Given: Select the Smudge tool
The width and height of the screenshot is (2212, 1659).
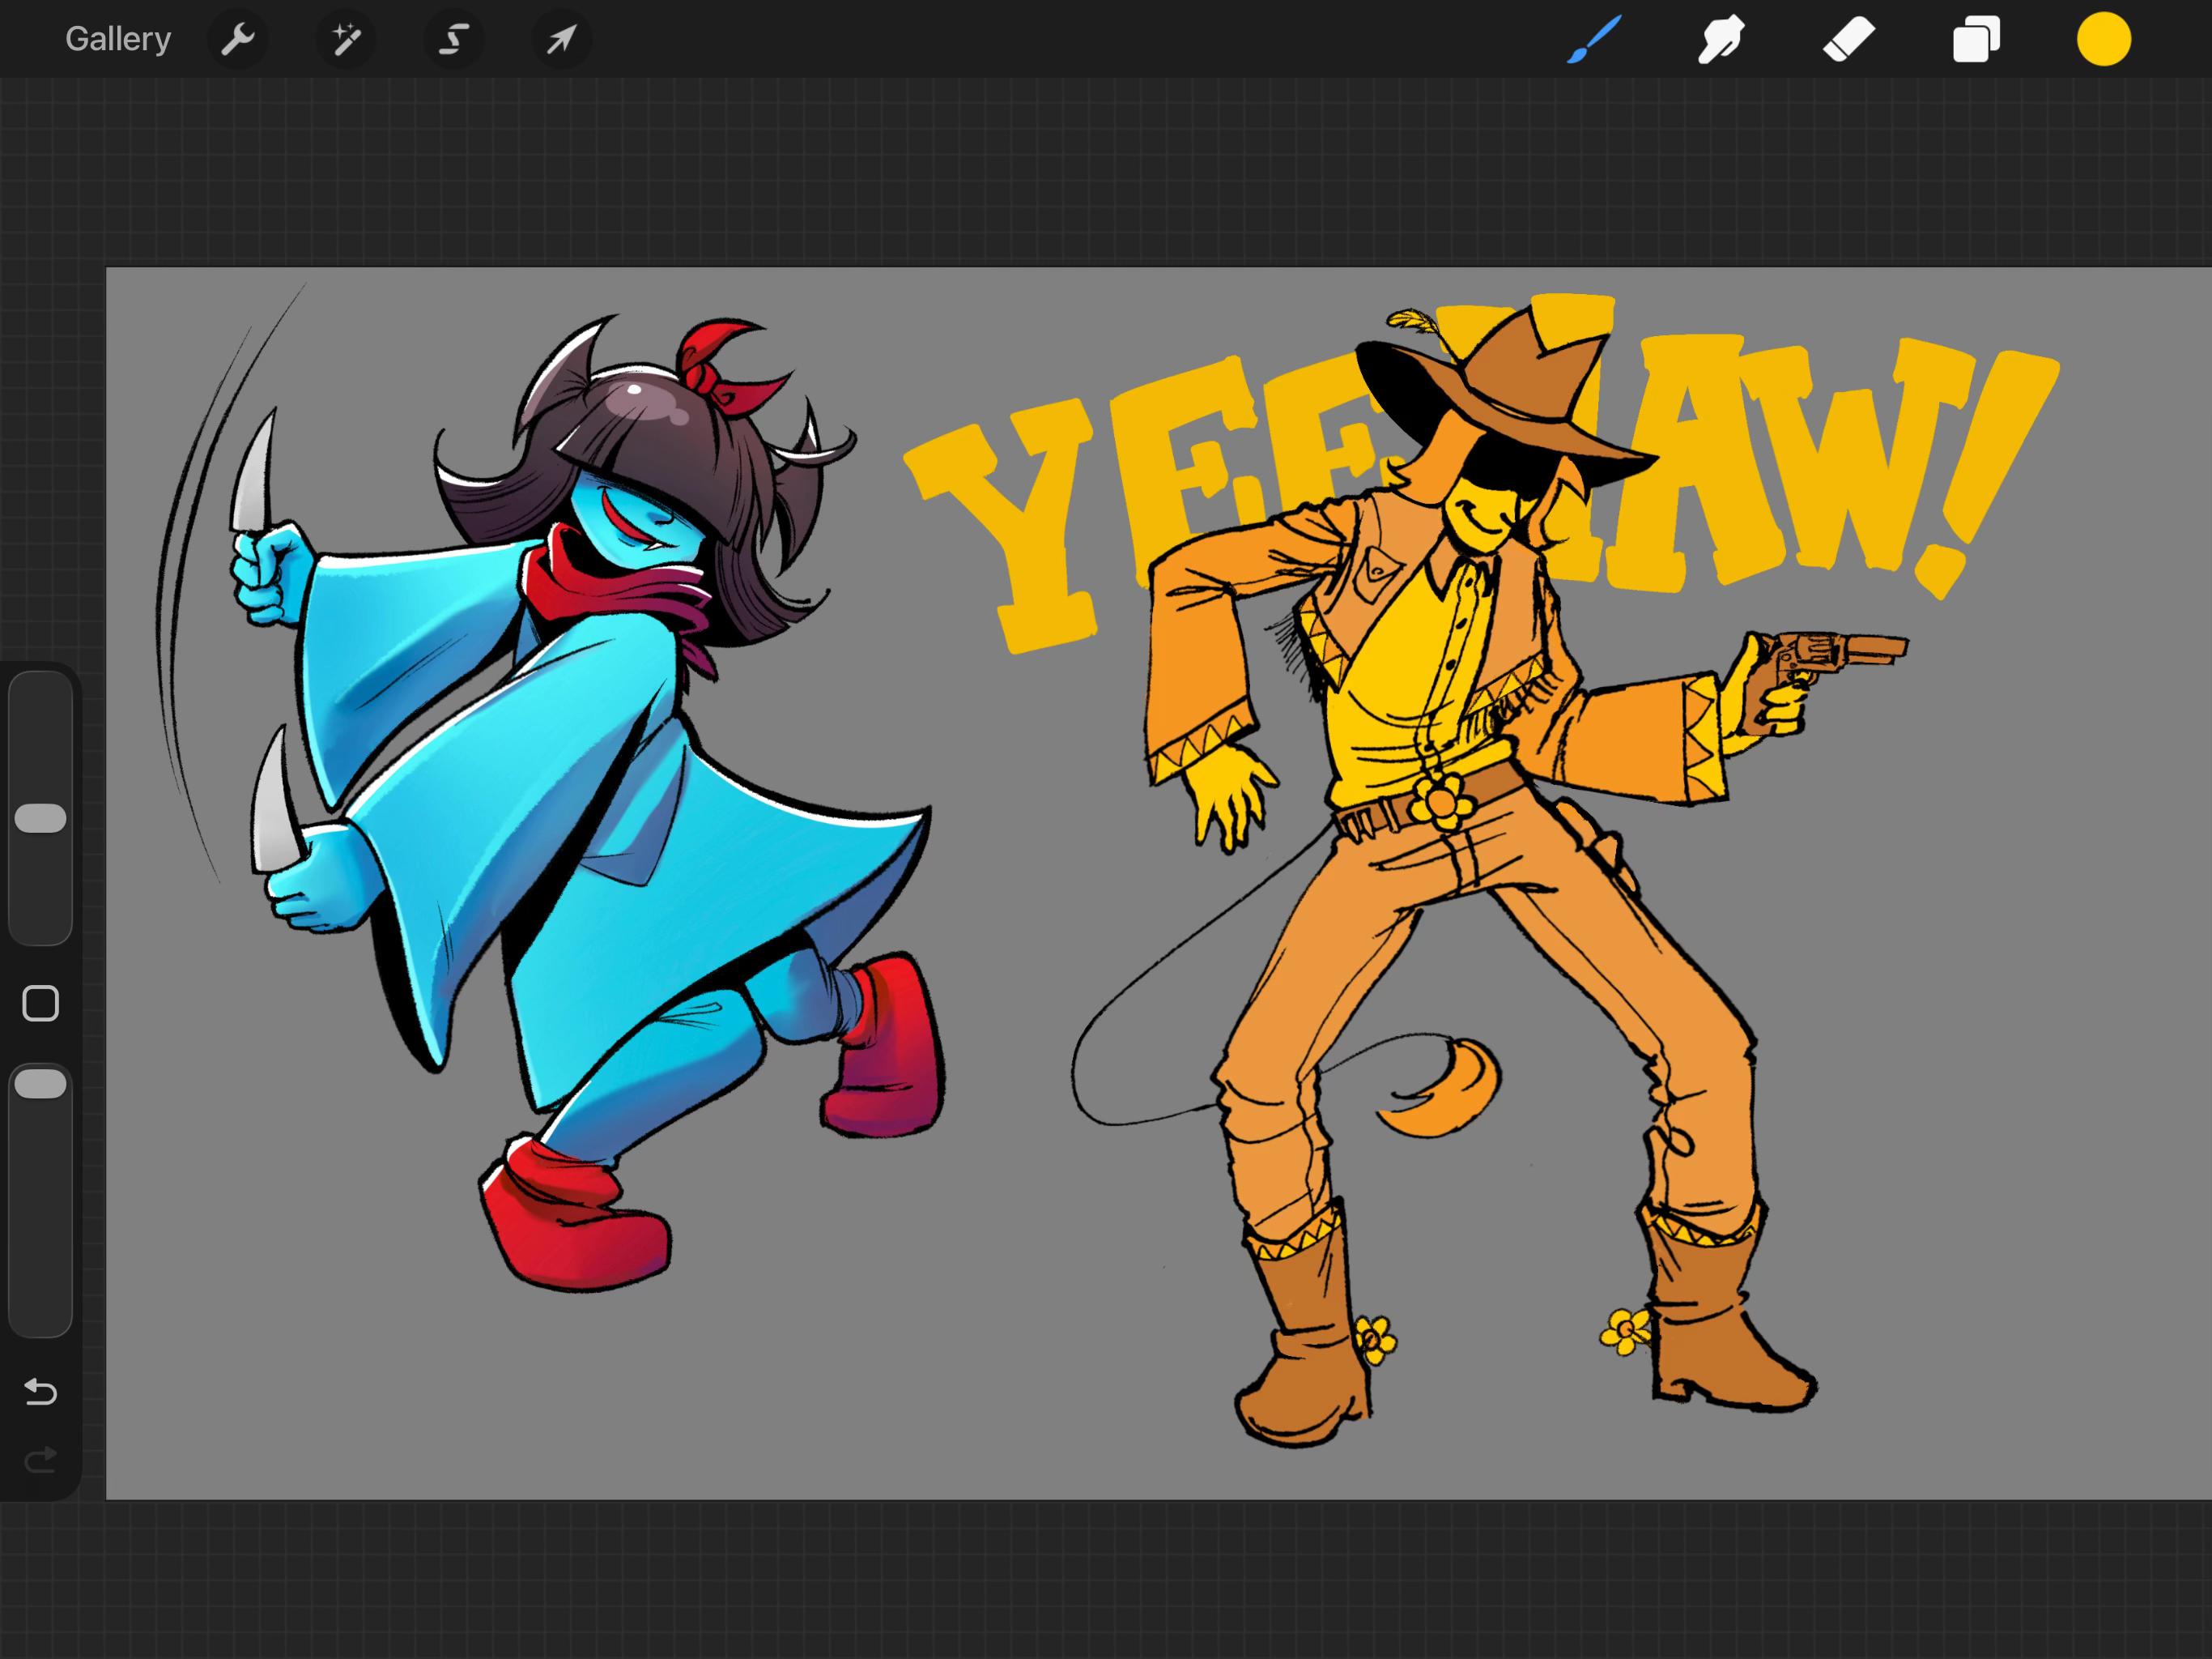Looking at the screenshot, I should (x=1721, y=40).
